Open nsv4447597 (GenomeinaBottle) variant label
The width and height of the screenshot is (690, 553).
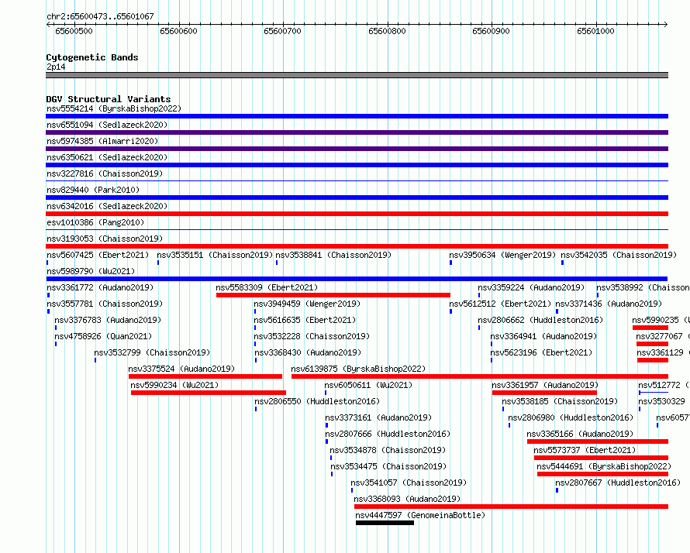point(420,515)
